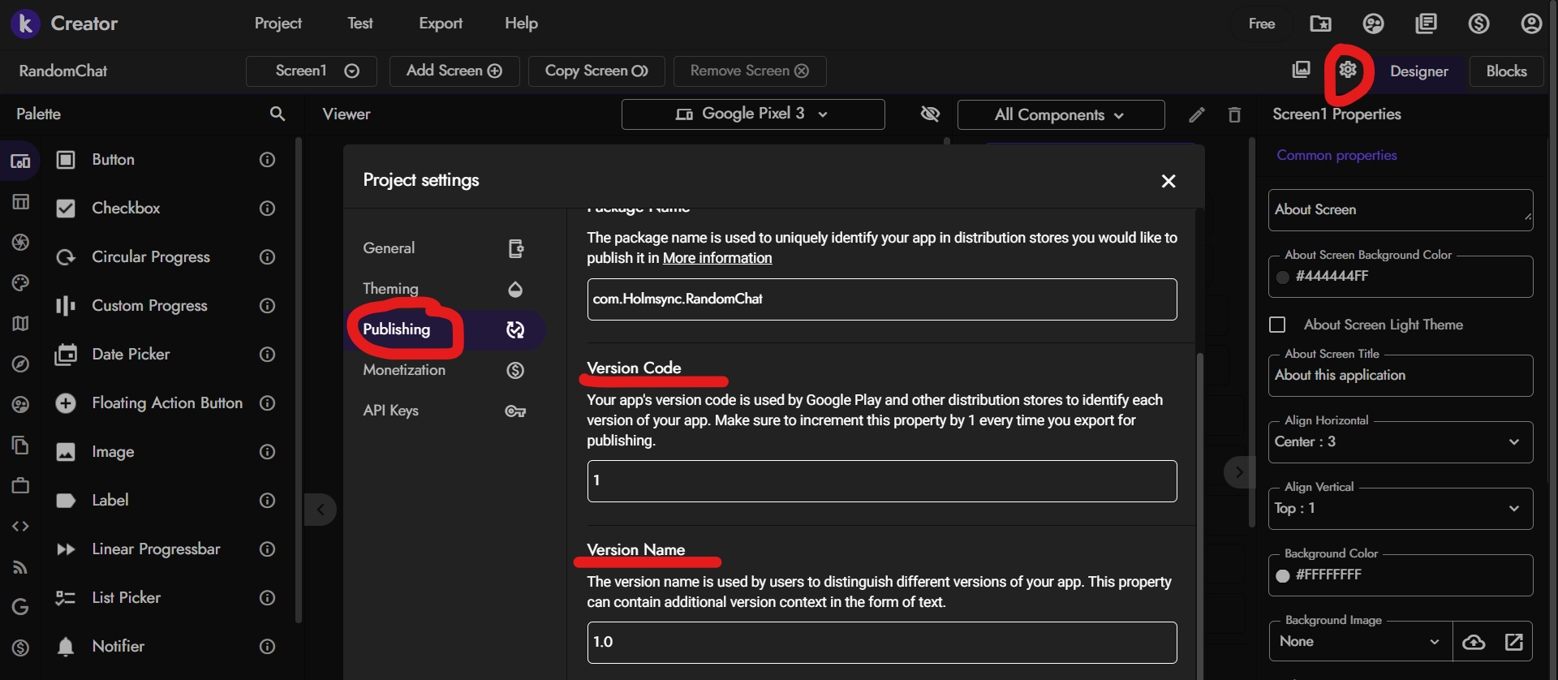Open project settings gear icon
The image size is (1558, 680).
[1348, 70]
